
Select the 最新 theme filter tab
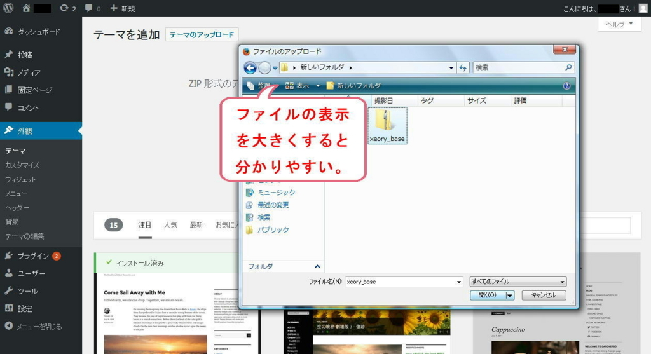pyautogui.click(x=196, y=225)
